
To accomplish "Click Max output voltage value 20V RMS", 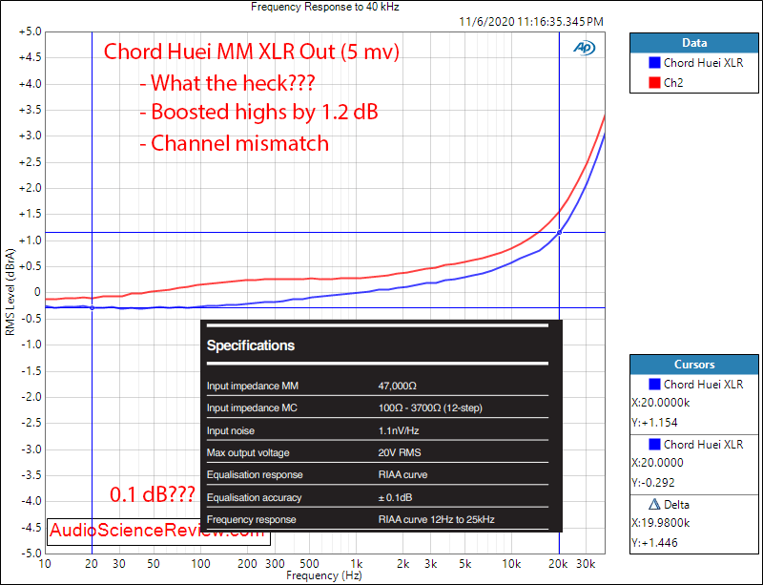I will point(400,452).
